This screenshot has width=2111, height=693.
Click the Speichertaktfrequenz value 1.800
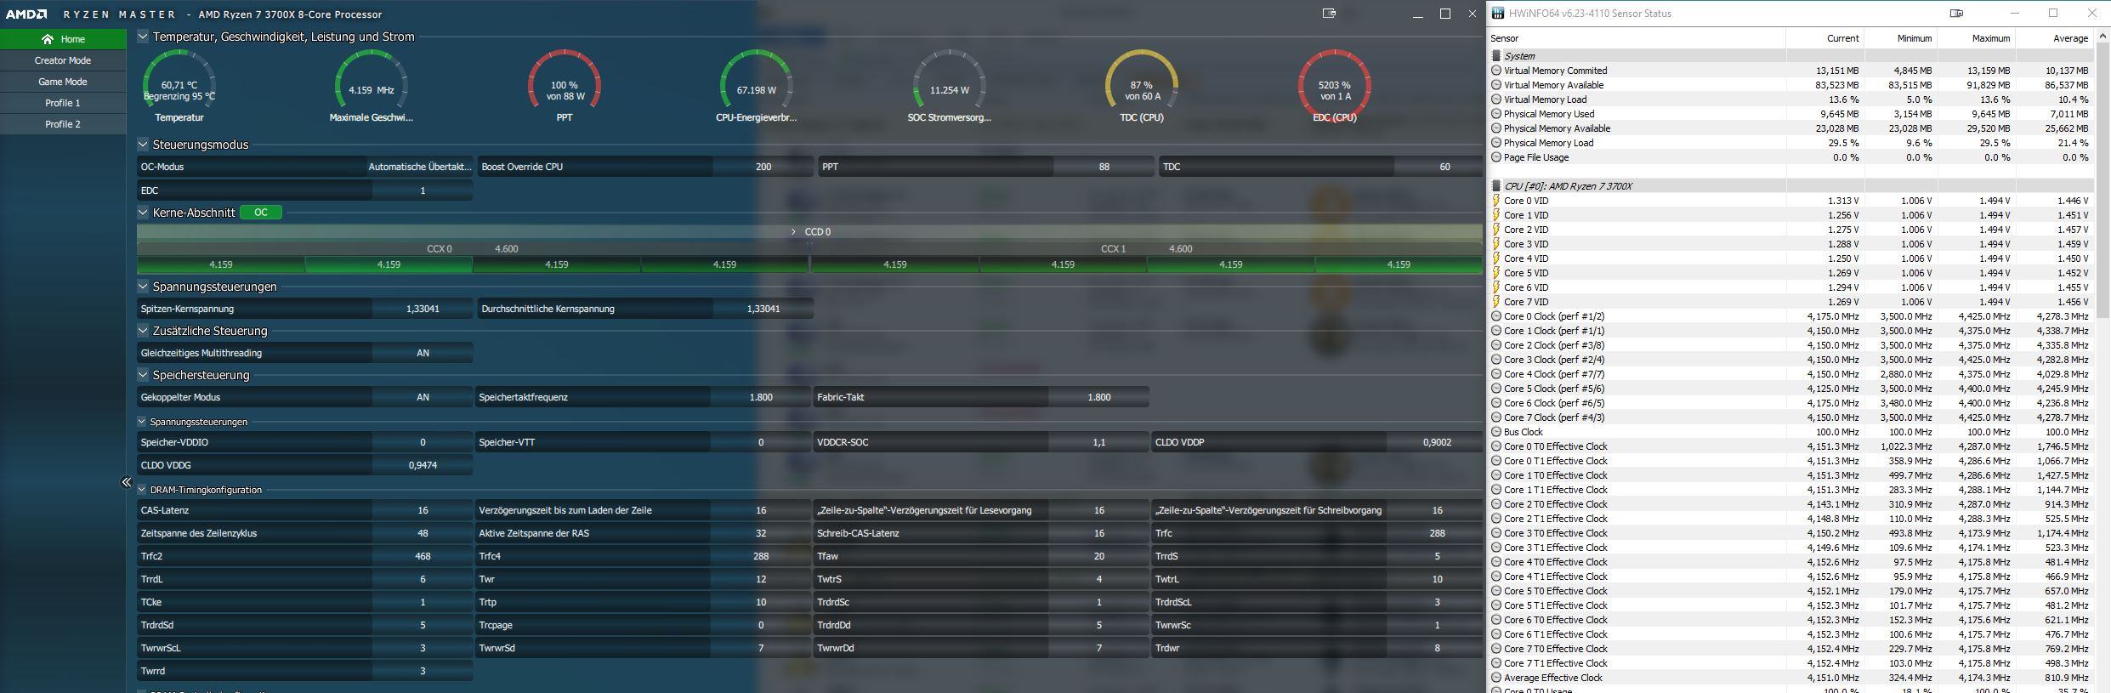pyautogui.click(x=761, y=397)
